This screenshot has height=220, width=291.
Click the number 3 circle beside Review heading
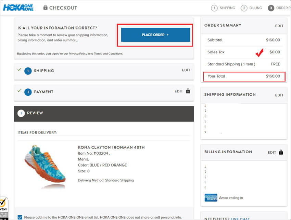coord(21,113)
